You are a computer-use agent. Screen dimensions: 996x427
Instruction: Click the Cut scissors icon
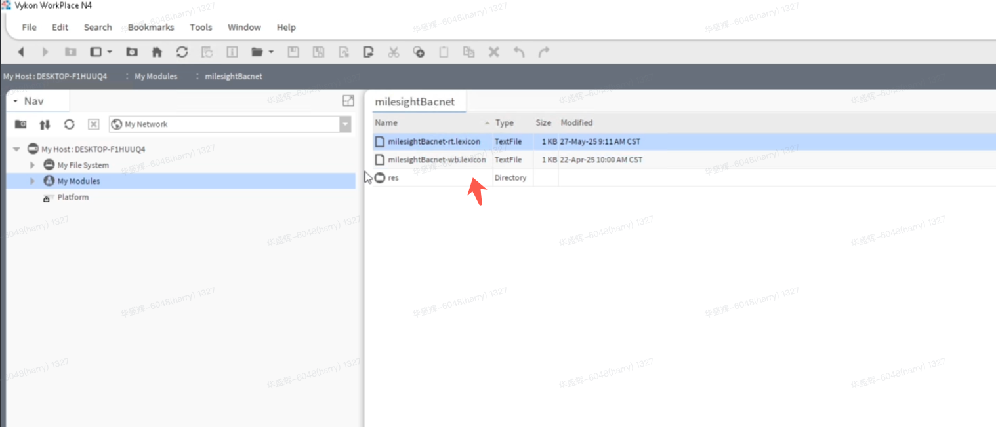click(x=394, y=52)
